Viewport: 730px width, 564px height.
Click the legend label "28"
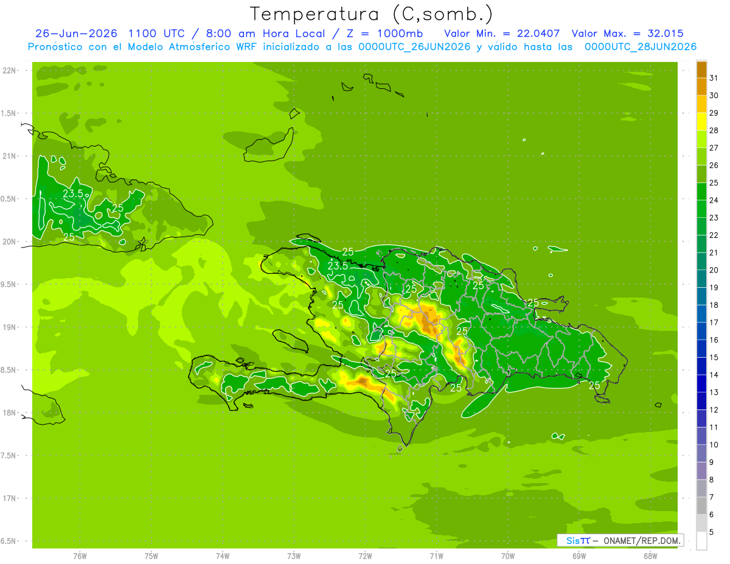click(x=714, y=130)
